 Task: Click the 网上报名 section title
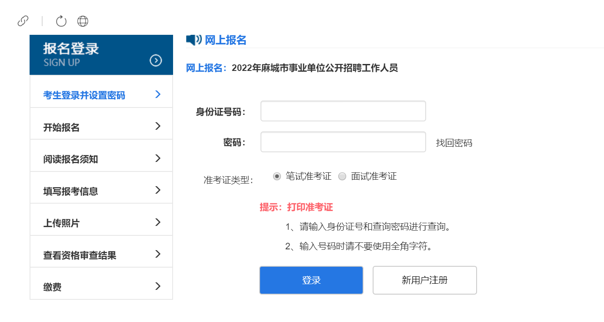tap(226, 40)
